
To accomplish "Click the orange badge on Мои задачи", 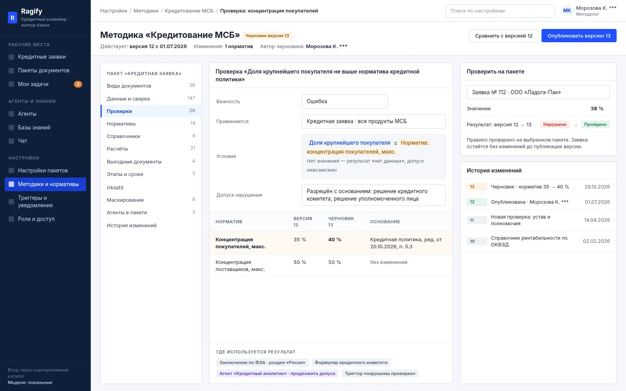I will point(78,84).
